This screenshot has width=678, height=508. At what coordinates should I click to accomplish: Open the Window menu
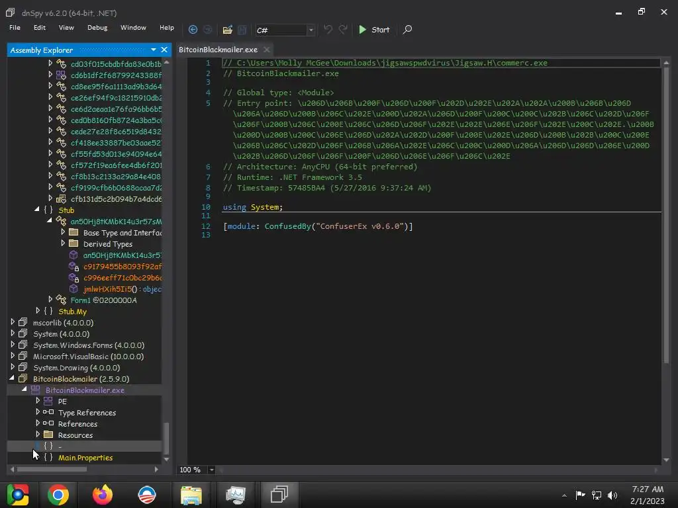133,27
